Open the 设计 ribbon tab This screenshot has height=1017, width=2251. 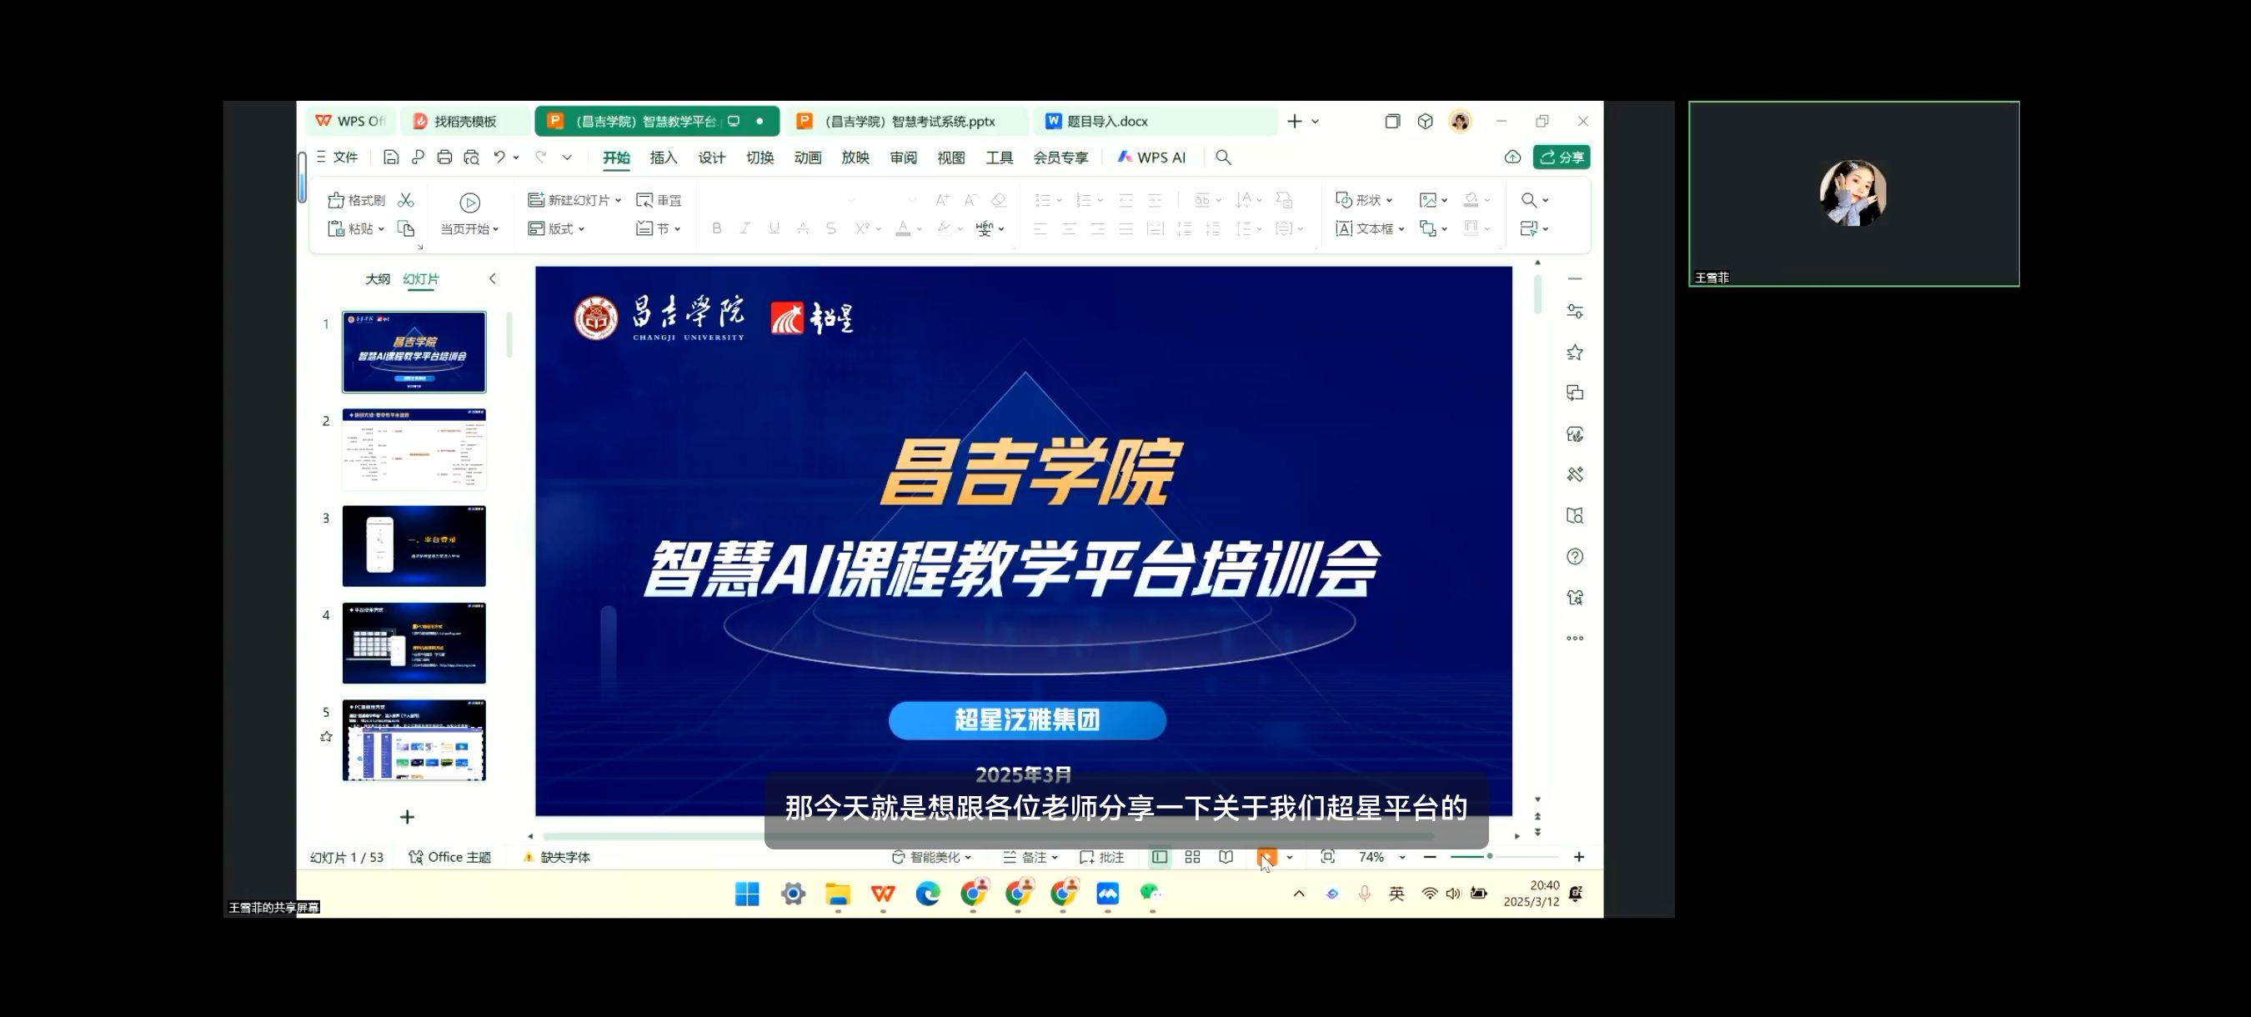[711, 158]
